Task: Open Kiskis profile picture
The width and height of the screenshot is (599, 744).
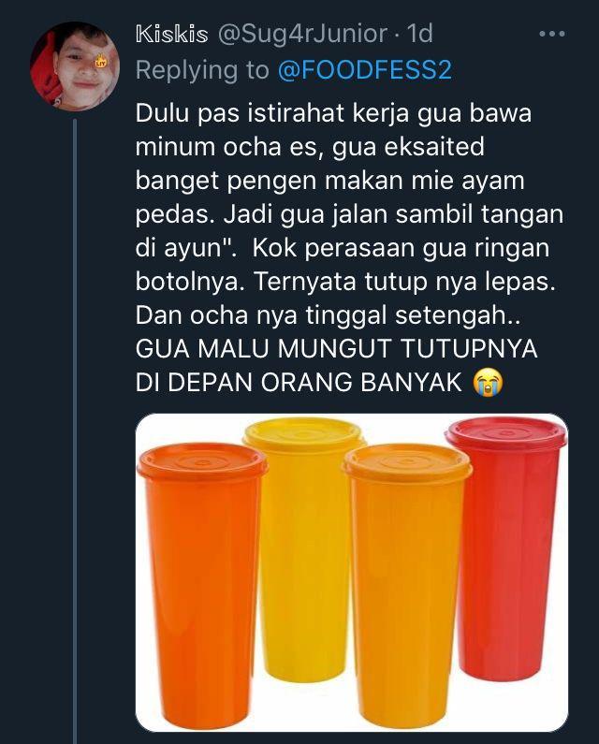Action: point(75,66)
